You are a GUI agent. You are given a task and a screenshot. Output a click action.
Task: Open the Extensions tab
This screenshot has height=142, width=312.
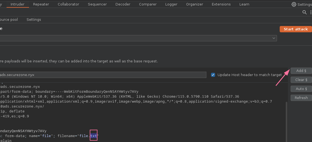tap(221, 4)
